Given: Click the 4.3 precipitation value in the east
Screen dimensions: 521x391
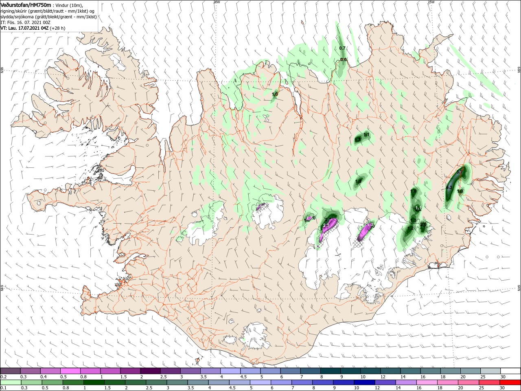Looking at the screenshot, I should 449,187.
